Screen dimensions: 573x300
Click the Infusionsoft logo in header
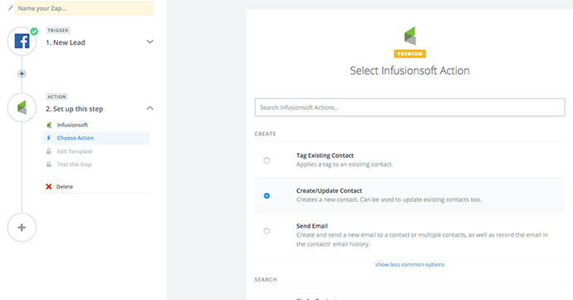tap(410, 36)
